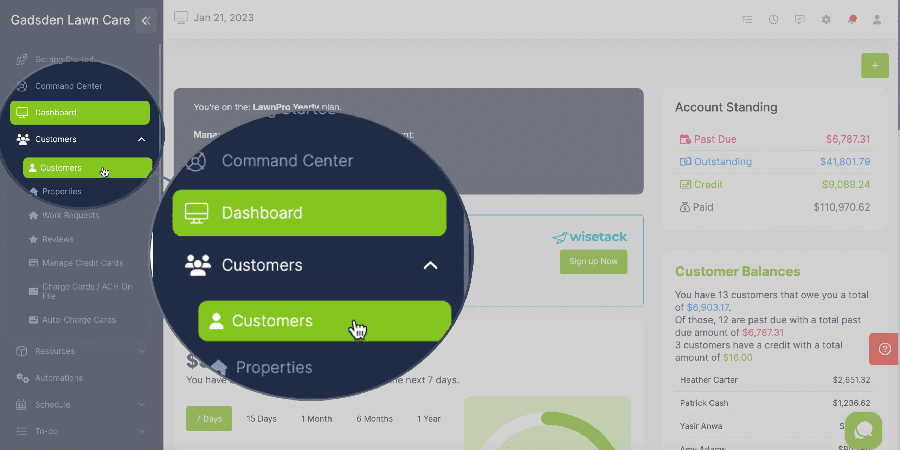Switch to the 1 Month tab
The height and width of the screenshot is (450, 900).
click(316, 418)
